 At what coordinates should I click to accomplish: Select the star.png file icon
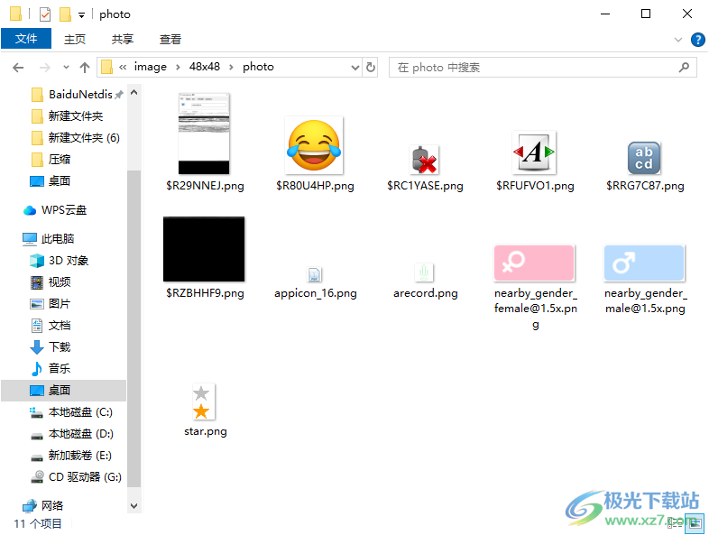(x=204, y=401)
